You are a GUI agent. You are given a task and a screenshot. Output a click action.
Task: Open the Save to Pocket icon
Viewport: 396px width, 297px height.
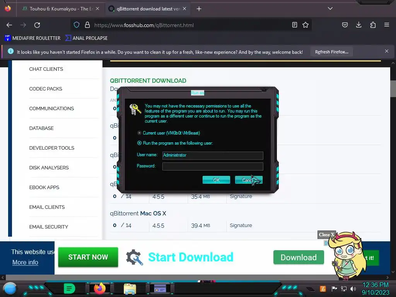pos(345,25)
